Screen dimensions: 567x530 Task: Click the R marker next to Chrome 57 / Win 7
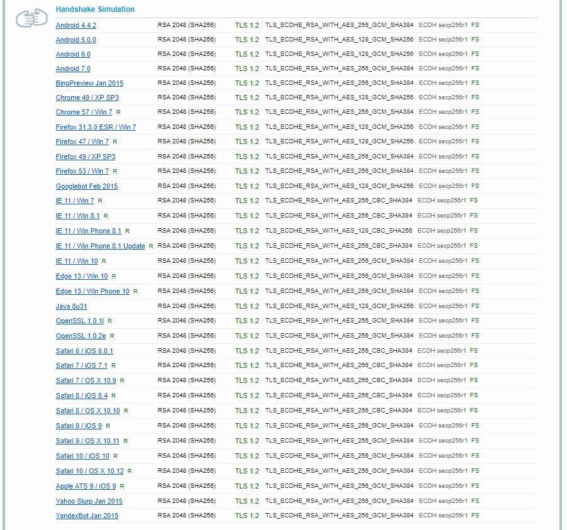tap(118, 113)
